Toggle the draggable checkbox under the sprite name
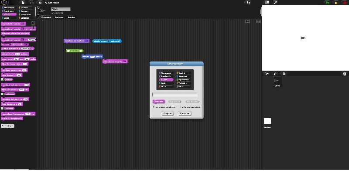This screenshot has width=349, height=171. coord(52,13)
